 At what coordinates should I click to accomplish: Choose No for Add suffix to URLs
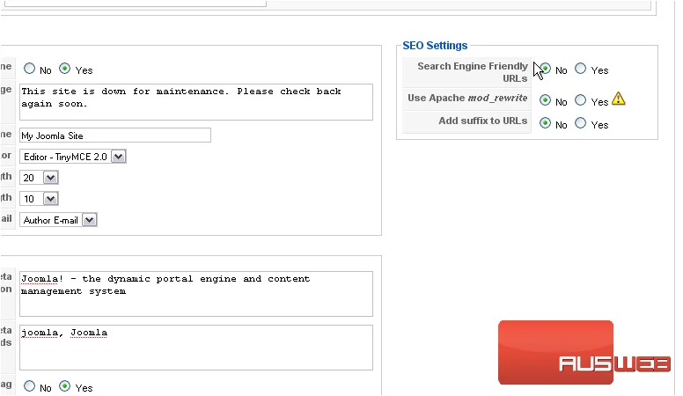pyautogui.click(x=545, y=123)
